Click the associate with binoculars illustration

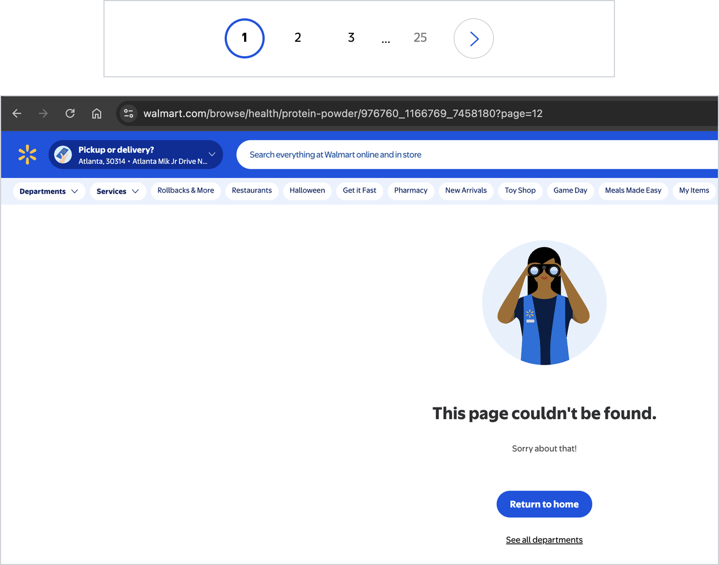pyautogui.click(x=544, y=303)
